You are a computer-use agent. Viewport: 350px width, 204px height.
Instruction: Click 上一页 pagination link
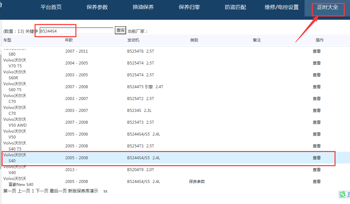pyautogui.click(x=24, y=191)
